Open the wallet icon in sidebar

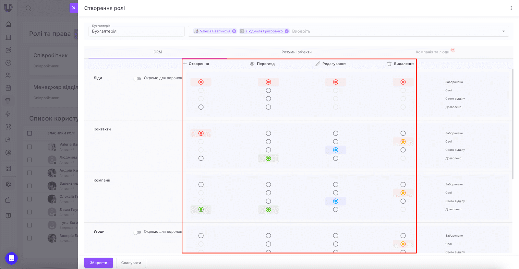click(8, 200)
